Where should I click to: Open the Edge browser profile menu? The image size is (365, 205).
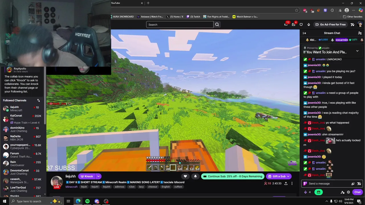347,10
